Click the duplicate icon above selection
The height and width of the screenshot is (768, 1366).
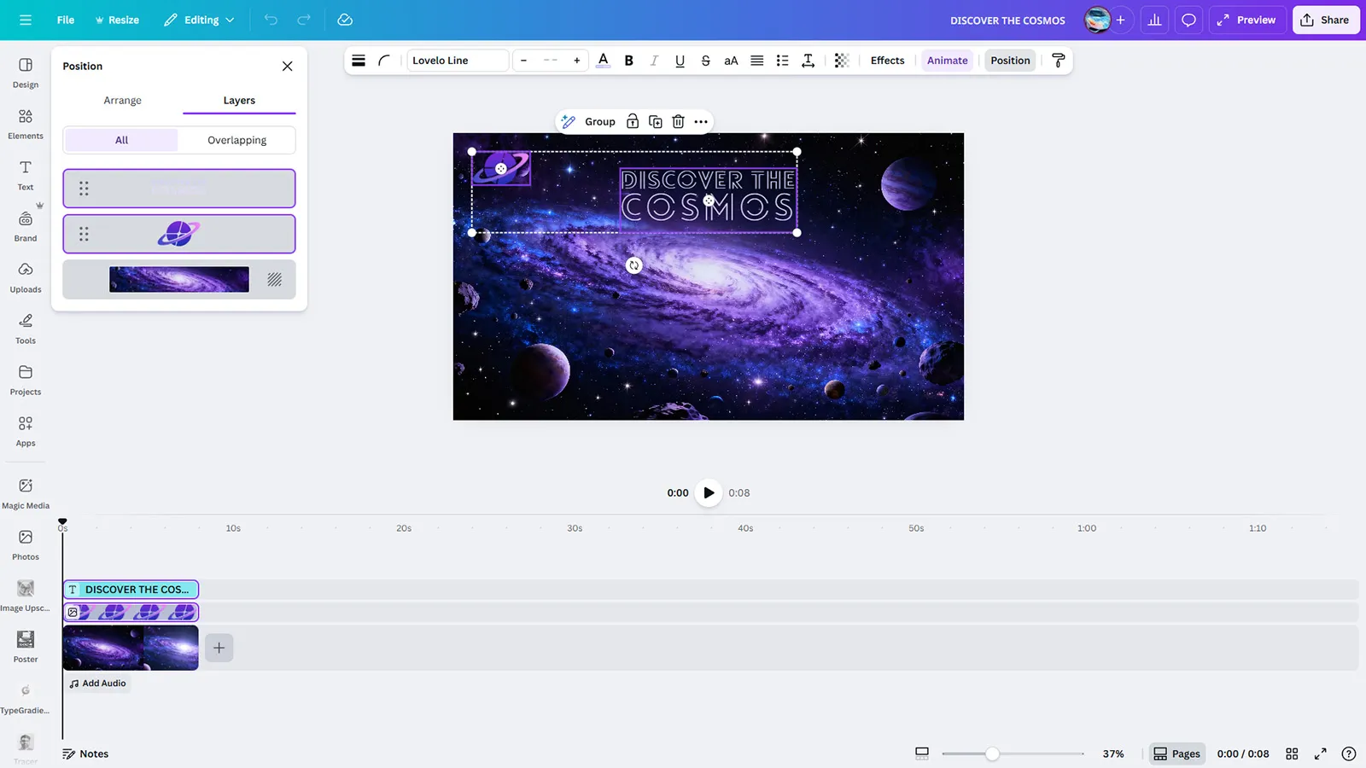[655, 121]
